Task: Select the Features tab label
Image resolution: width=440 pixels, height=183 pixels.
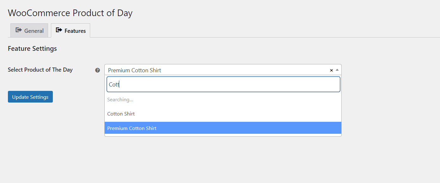Action: [75, 31]
